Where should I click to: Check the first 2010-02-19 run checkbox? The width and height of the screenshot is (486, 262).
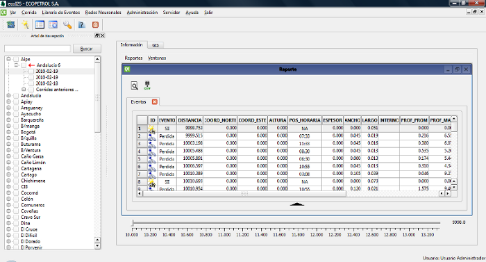click(x=31, y=71)
